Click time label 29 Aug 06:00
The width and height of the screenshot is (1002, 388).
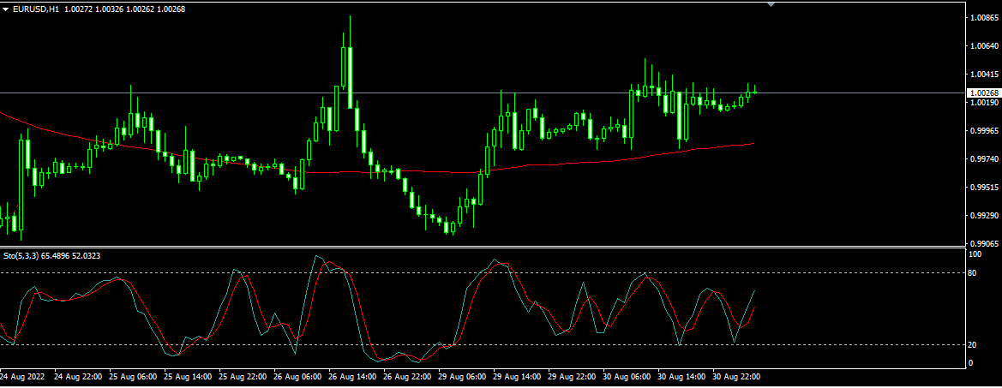(462, 377)
